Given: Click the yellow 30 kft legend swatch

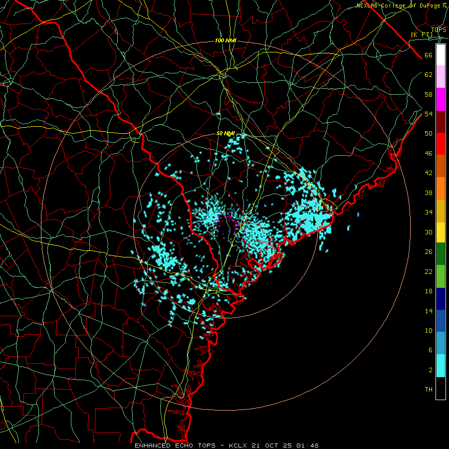Looking at the screenshot, I should pyautogui.click(x=441, y=232).
